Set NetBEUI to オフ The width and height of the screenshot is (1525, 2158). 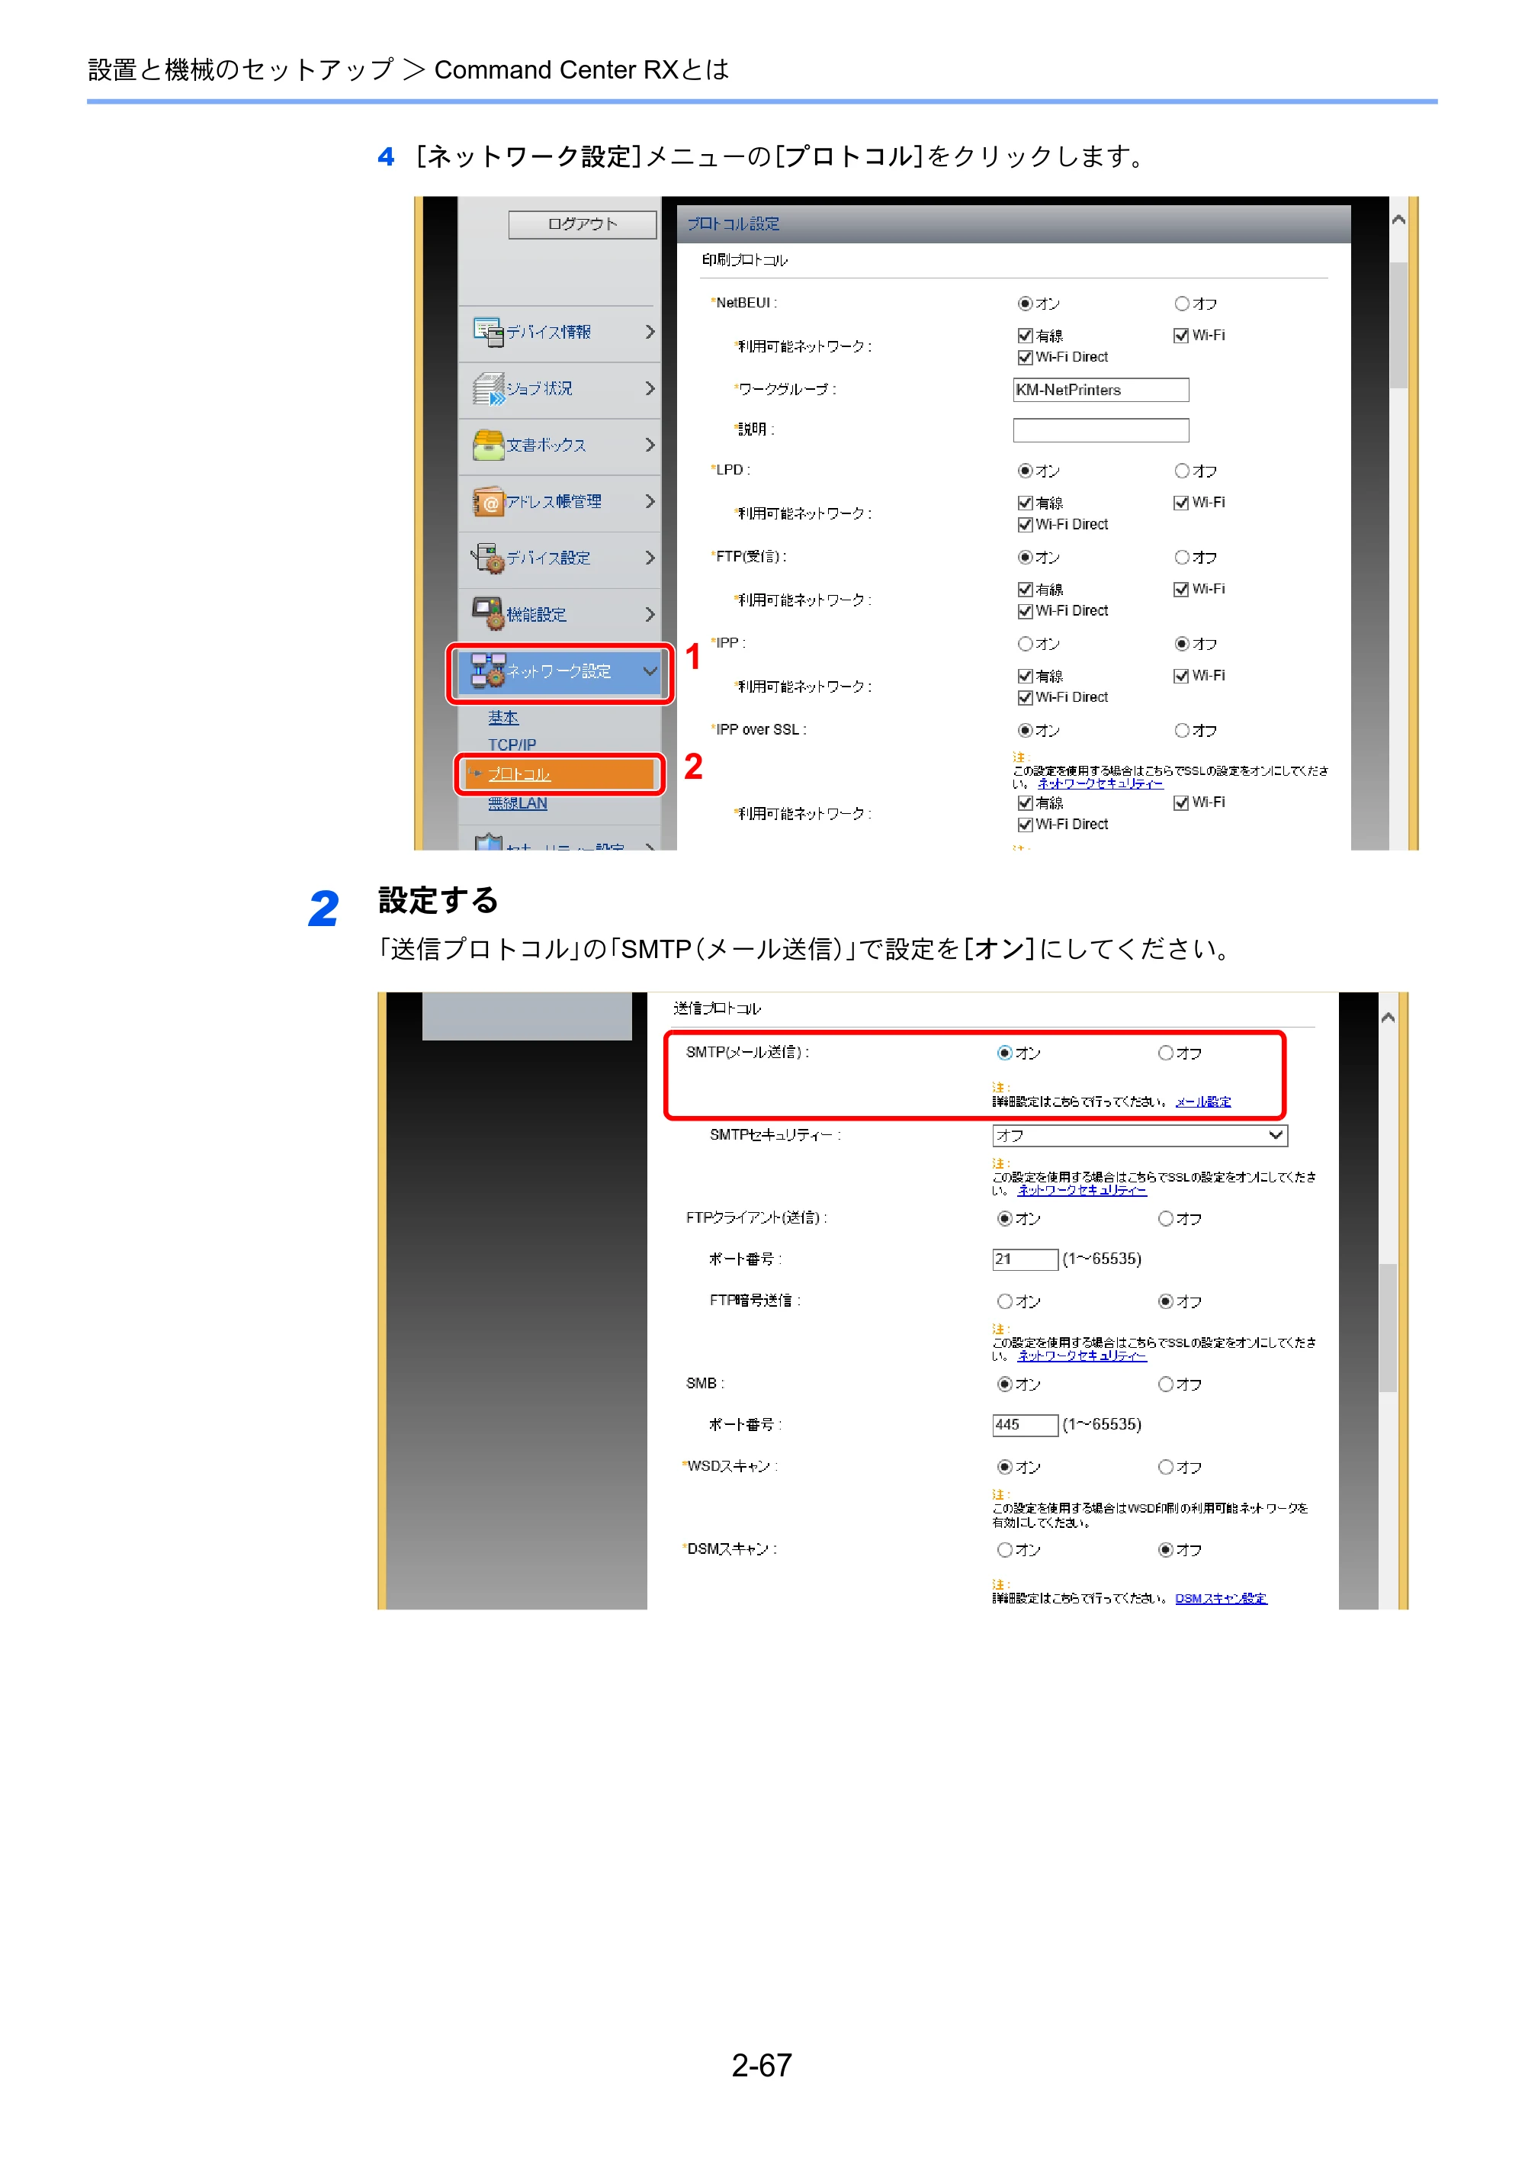1181,304
